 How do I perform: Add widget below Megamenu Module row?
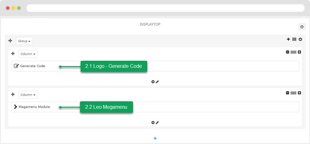pos(153,123)
